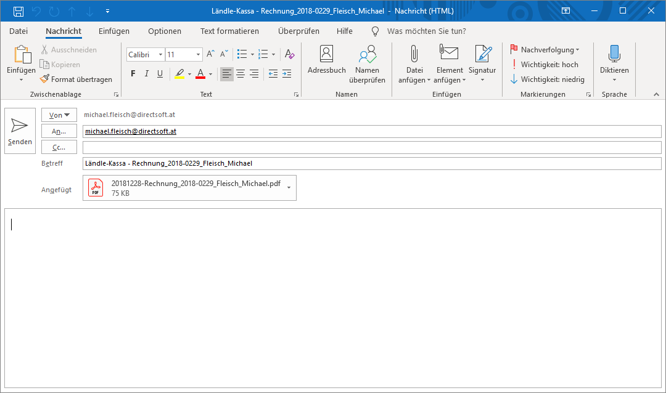Switch to the Einfügen ribbon tab

114,31
